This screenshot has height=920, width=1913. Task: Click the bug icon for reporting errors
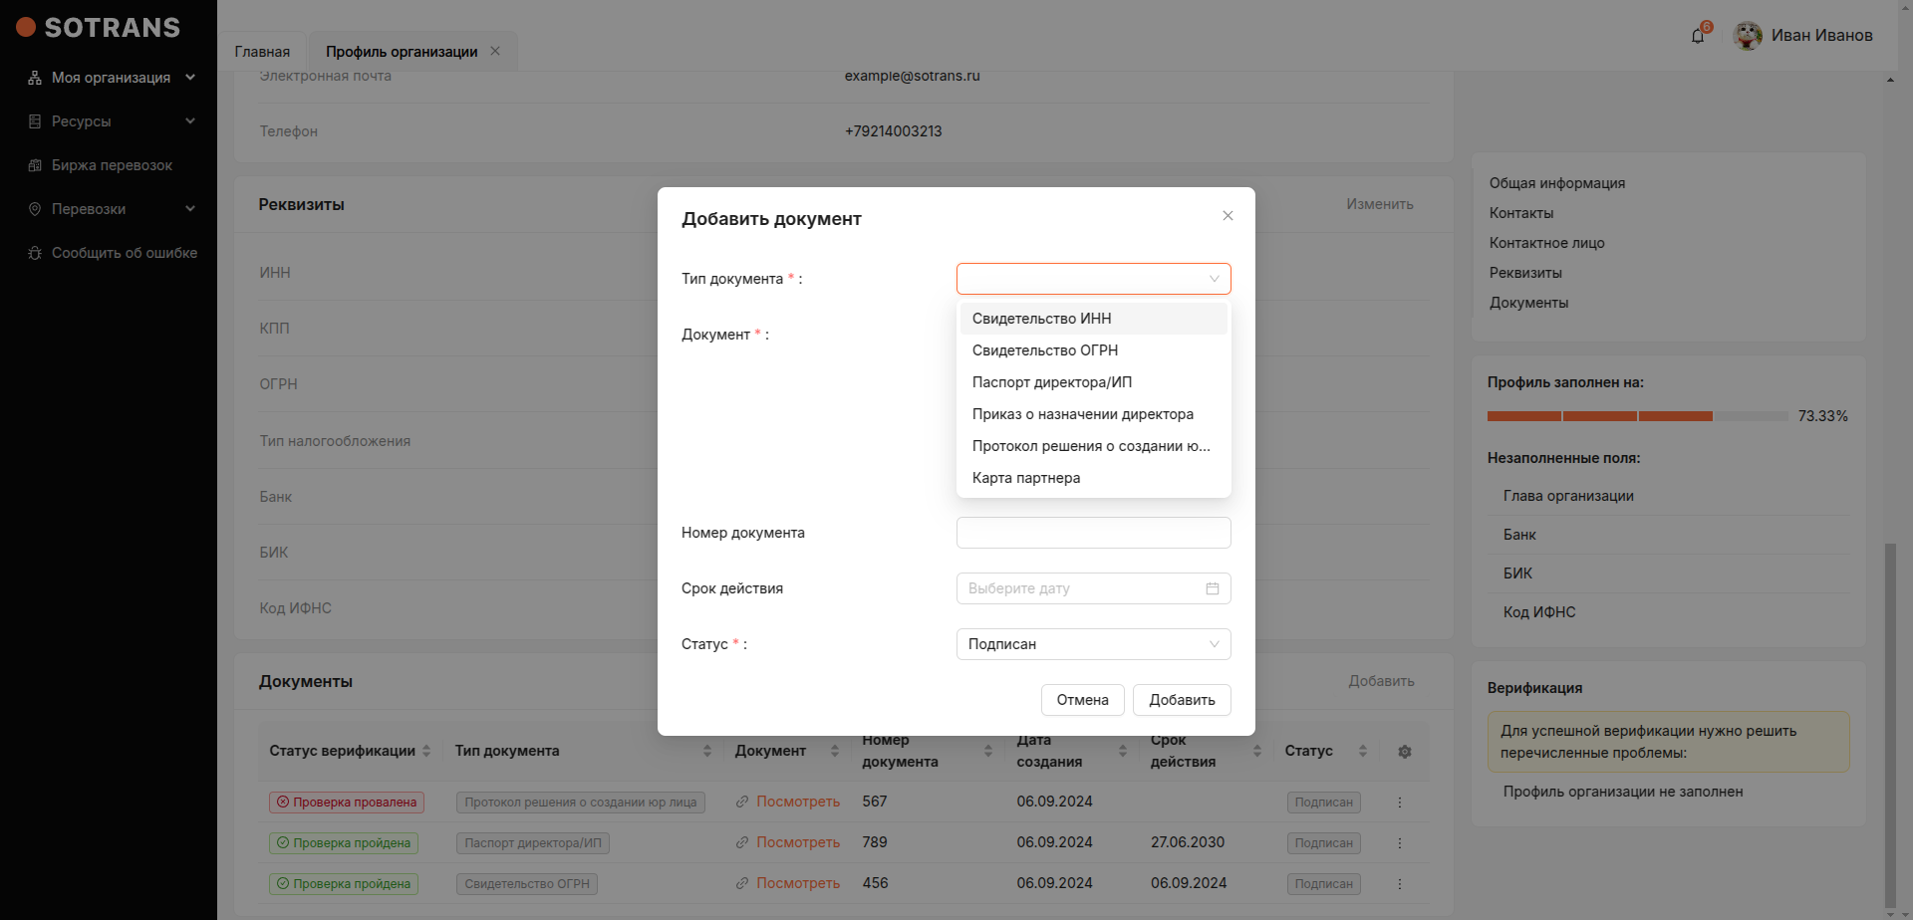(x=35, y=253)
